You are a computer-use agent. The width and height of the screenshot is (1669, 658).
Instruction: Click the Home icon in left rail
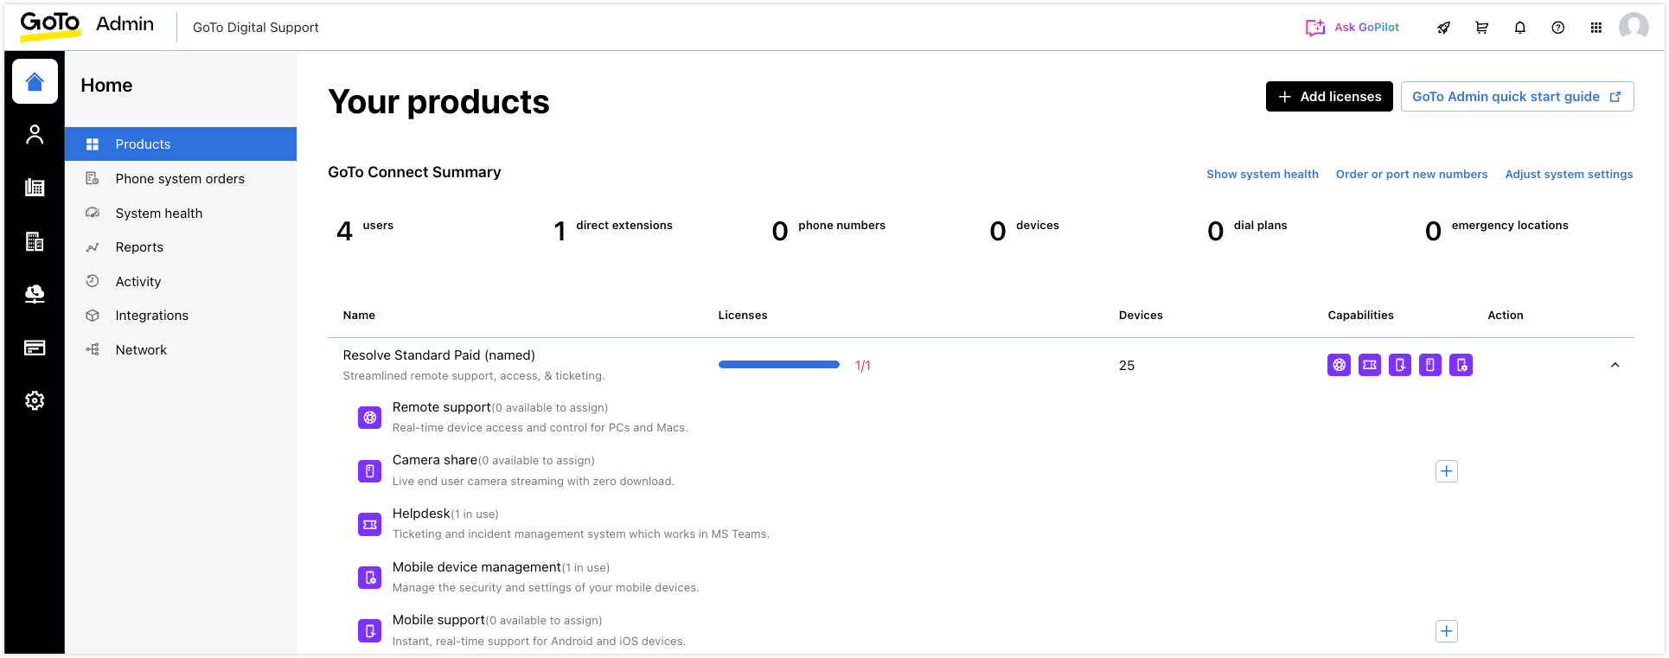click(35, 81)
